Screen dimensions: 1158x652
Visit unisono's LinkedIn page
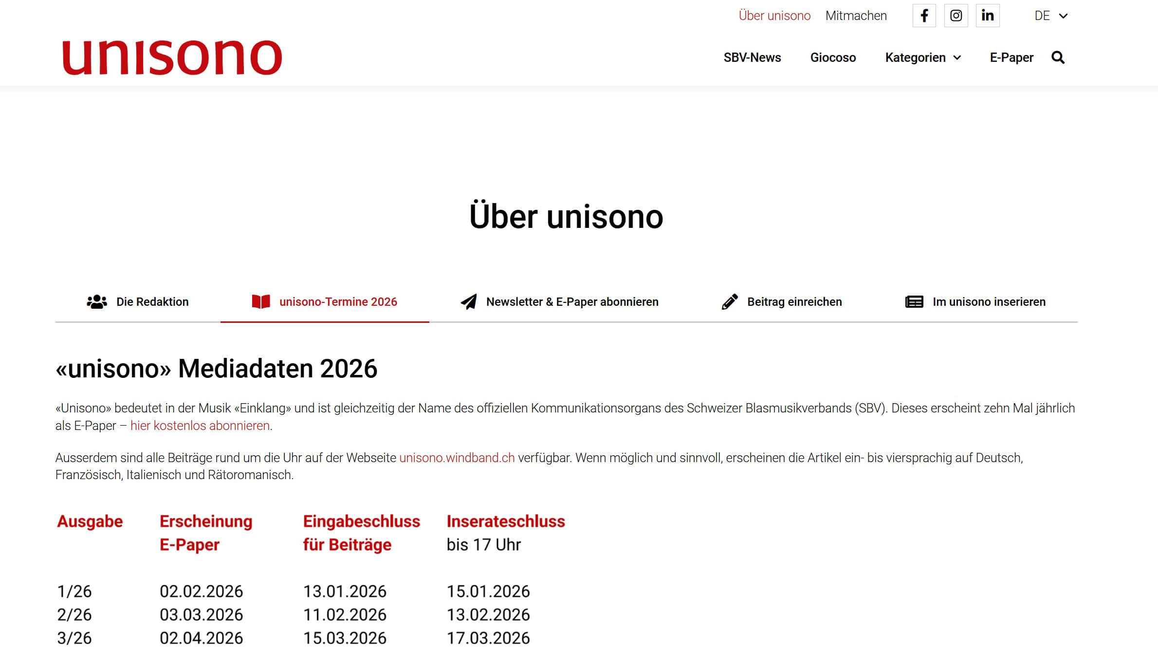click(988, 15)
